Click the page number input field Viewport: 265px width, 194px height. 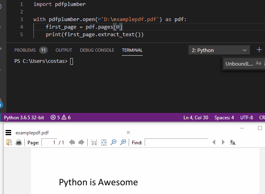[49, 142]
